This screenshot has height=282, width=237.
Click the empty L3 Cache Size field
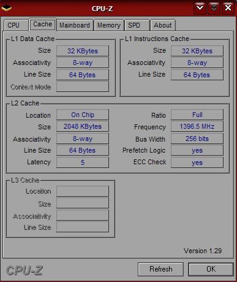click(83, 203)
